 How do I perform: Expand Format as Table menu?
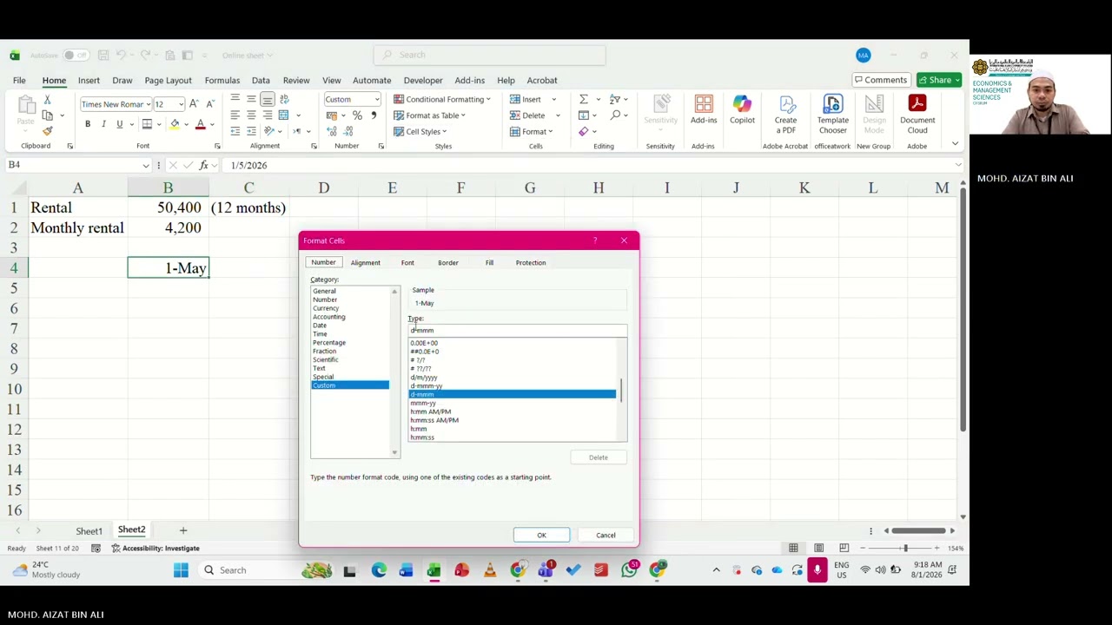[429, 115]
